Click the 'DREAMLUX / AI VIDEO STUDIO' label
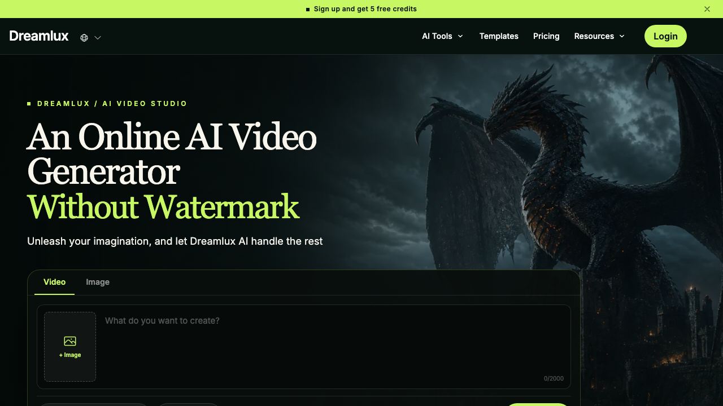The height and width of the screenshot is (406, 723). point(112,104)
